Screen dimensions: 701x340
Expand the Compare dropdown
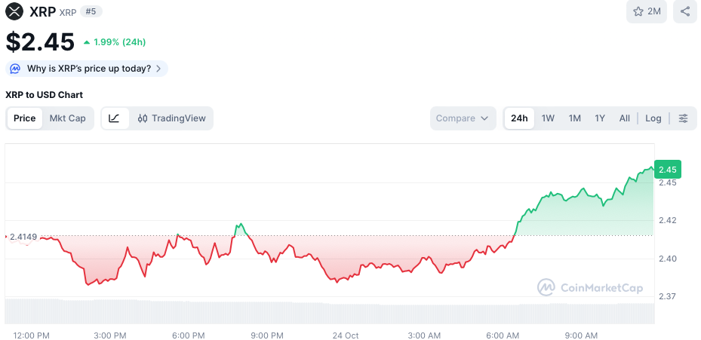pos(463,118)
